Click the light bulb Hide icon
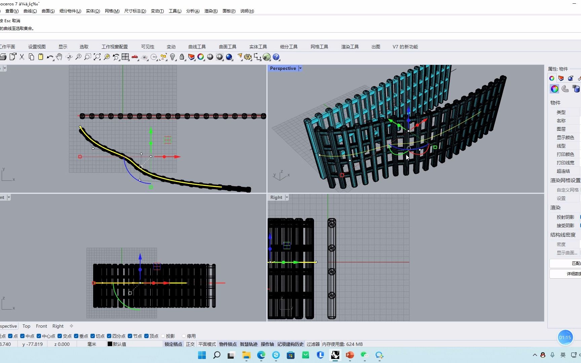Screen dimensions: 581x363 (172, 57)
